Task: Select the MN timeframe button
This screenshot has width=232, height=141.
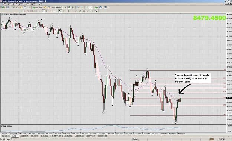Action: click(55, 11)
